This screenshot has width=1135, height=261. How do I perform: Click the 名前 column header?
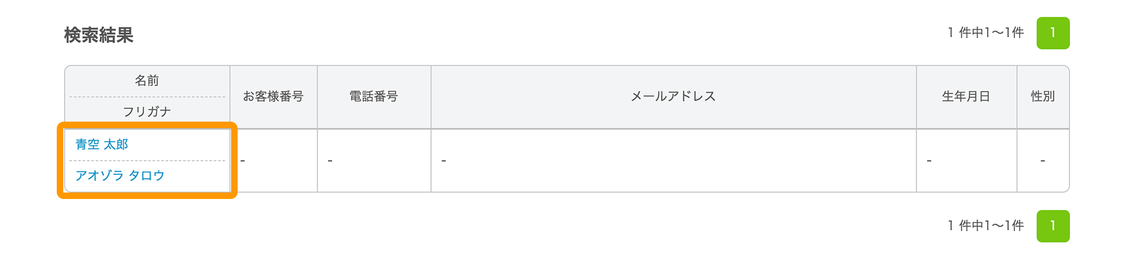click(x=147, y=81)
